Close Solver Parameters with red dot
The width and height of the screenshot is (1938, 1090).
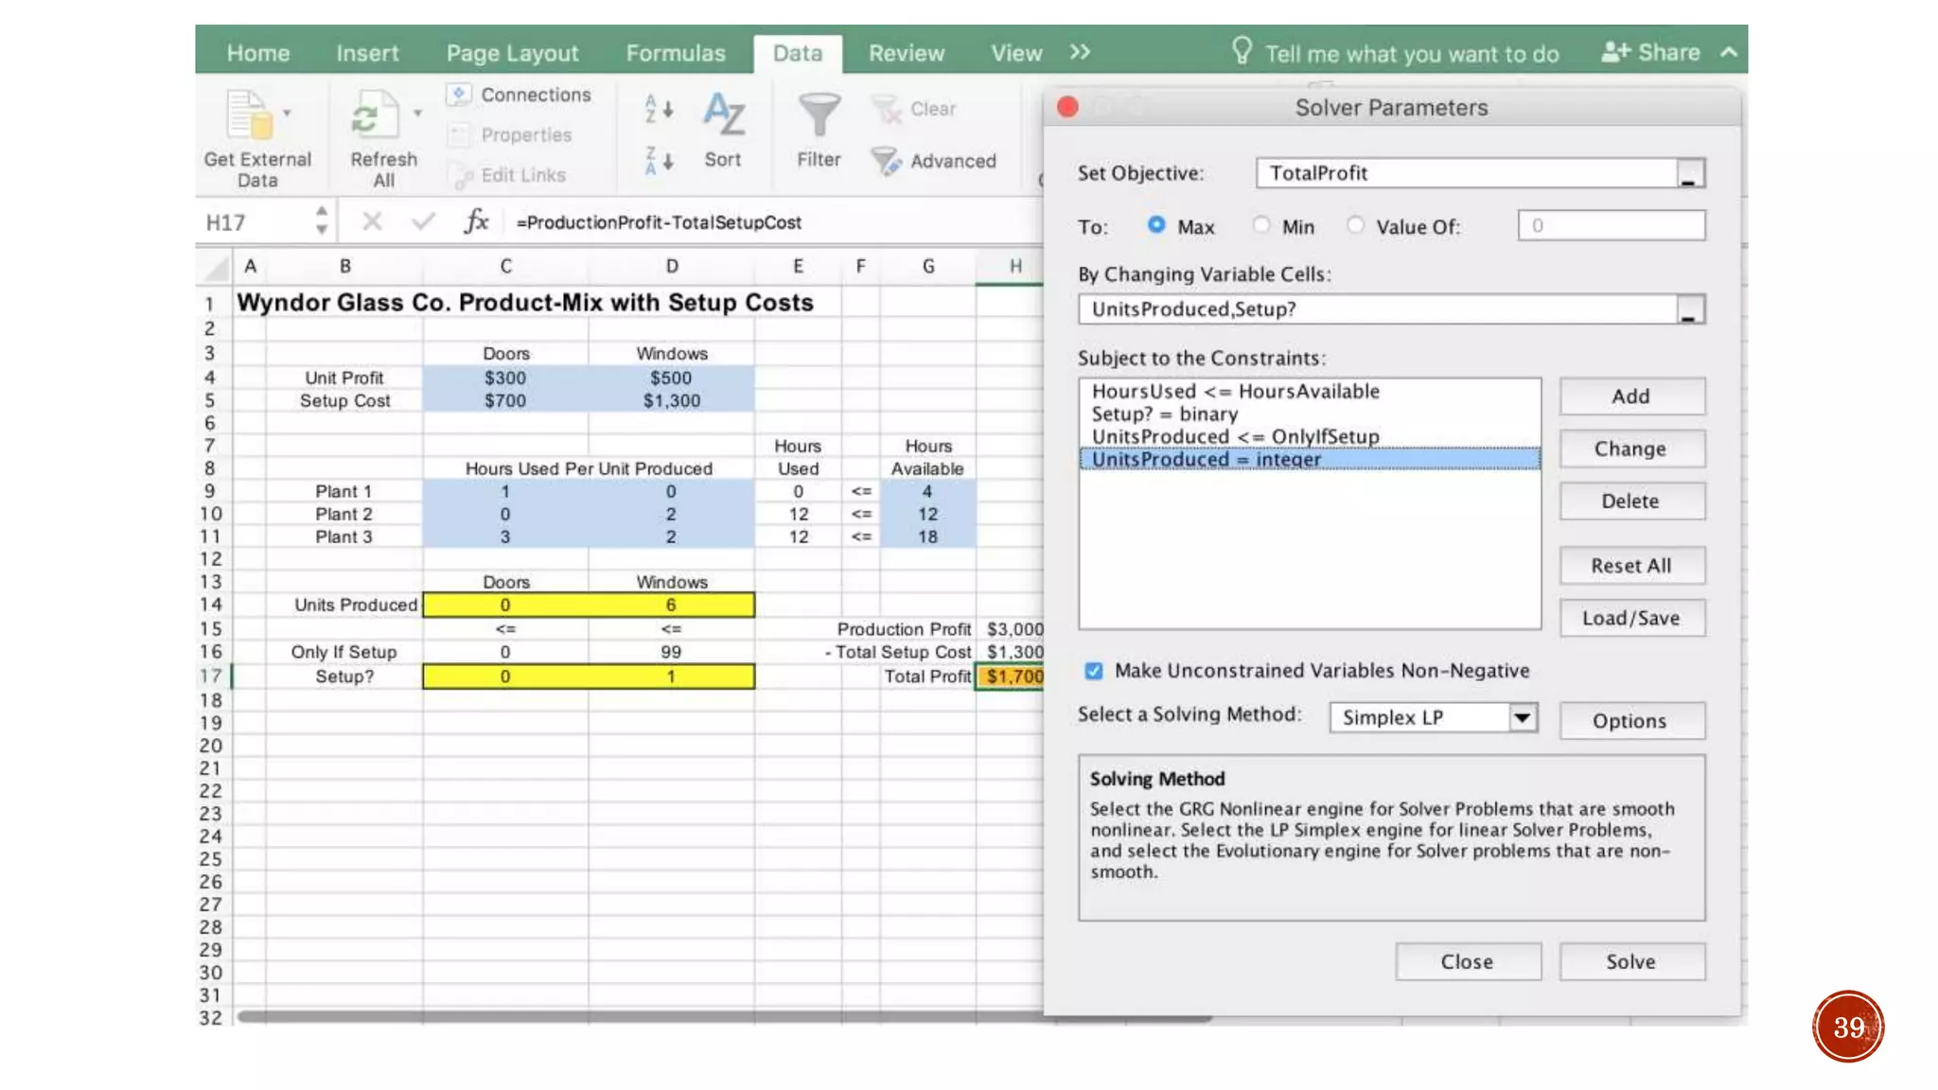(1067, 107)
